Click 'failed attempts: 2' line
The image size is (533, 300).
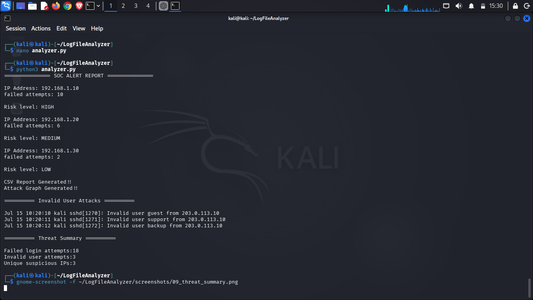click(x=32, y=157)
